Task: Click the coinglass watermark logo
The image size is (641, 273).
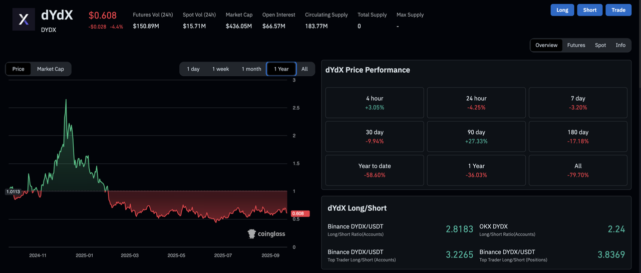Action: coord(266,233)
